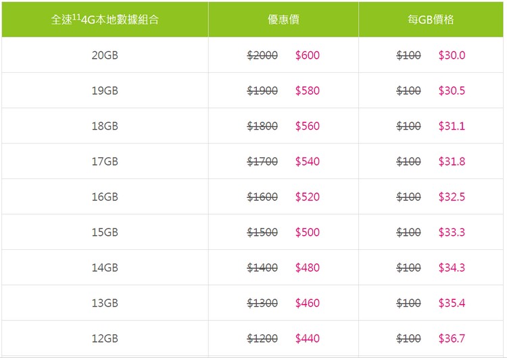Select the 16GB plan cell
Viewport: 507px width, 358px height.
pos(105,197)
